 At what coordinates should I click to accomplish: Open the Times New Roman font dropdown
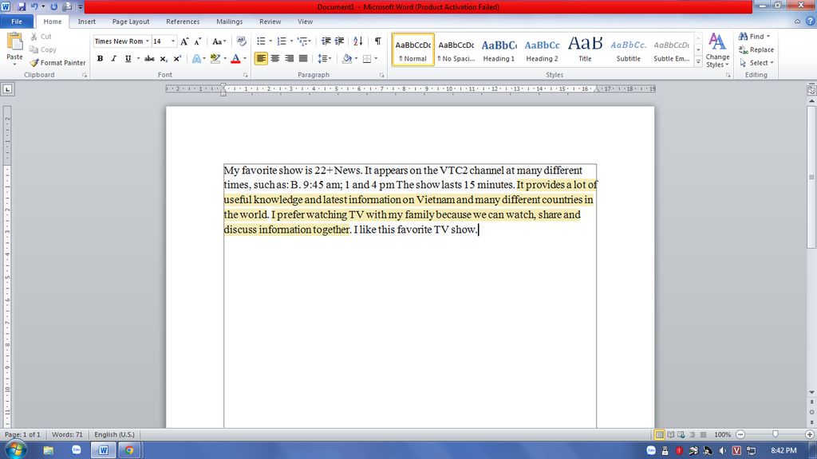tap(148, 41)
